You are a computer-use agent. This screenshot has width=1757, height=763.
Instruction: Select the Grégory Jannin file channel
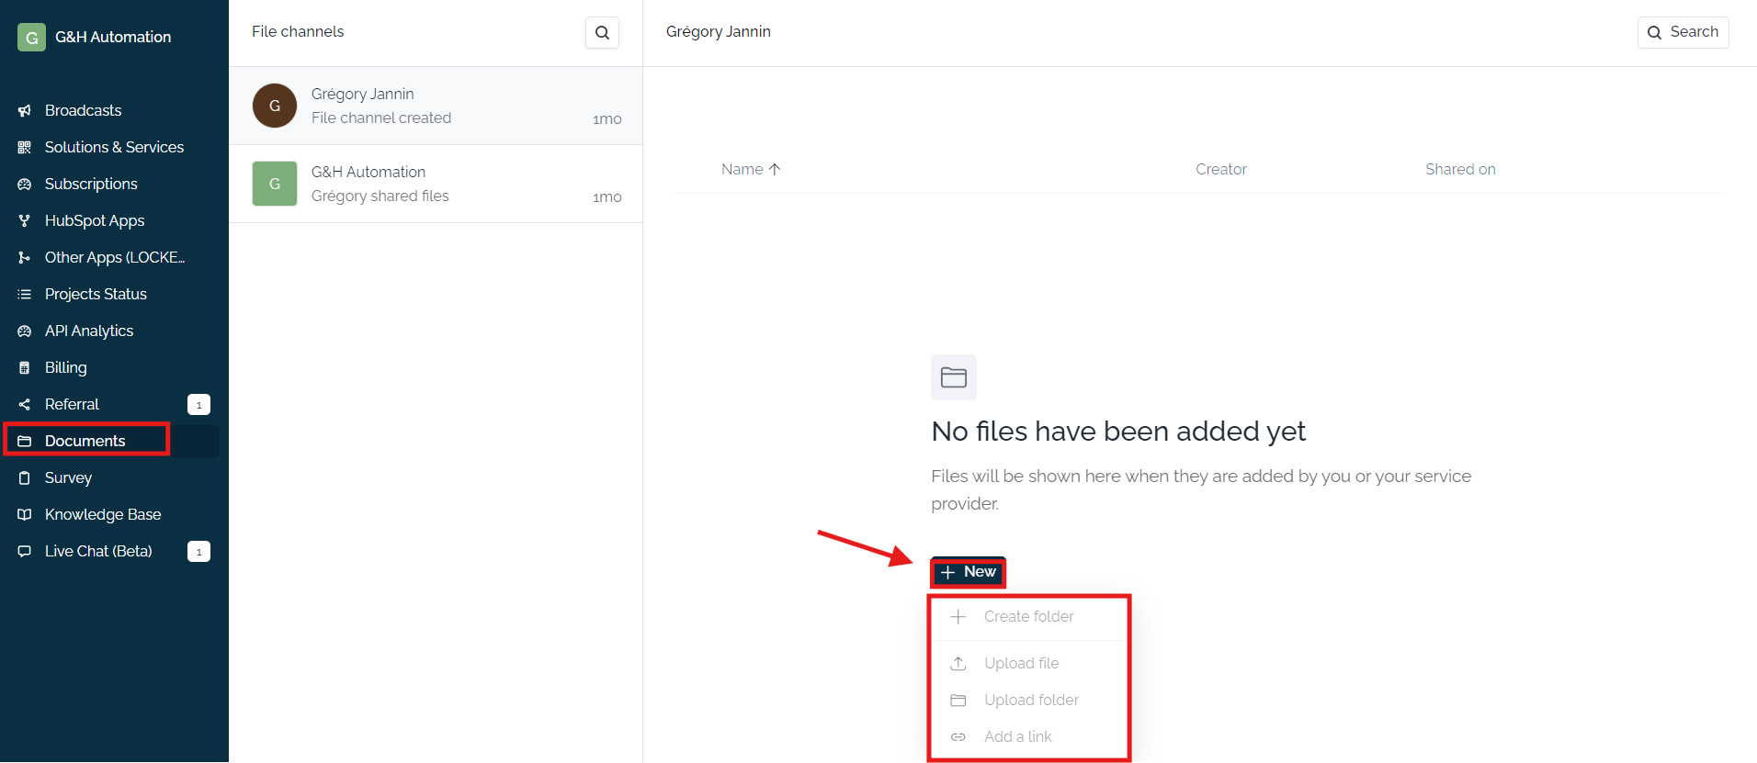coord(435,106)
